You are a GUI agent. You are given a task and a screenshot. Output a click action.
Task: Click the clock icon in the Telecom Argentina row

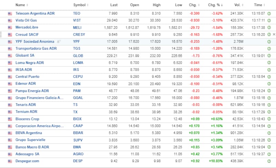click(x=269, y=13)
